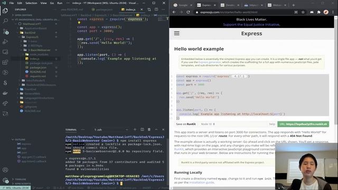338x190 pixels.
Task: Click Support the Equal Justice Initiative link
Action: (x=251, y=25)
